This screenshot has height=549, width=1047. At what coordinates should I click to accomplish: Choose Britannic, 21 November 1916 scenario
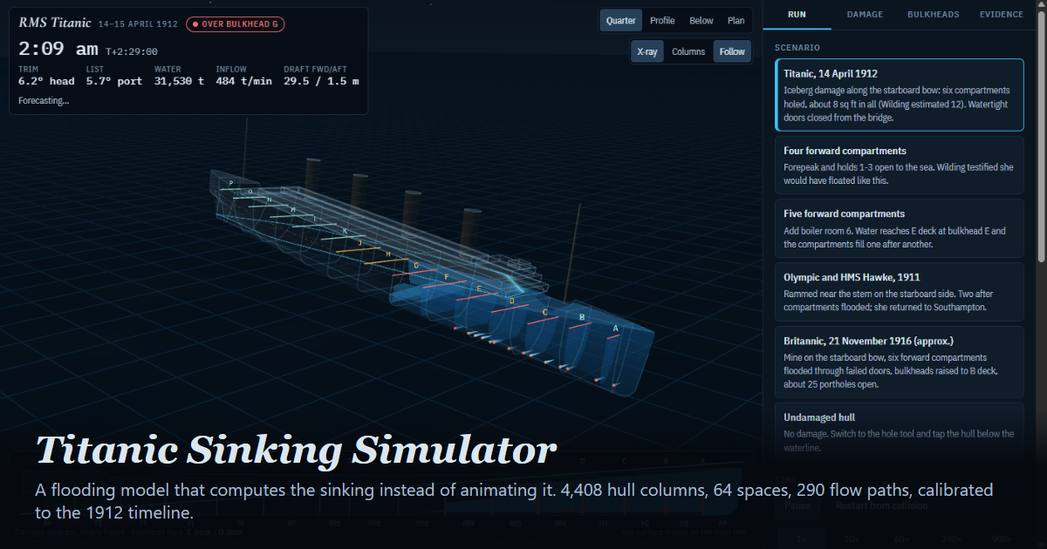899,362
